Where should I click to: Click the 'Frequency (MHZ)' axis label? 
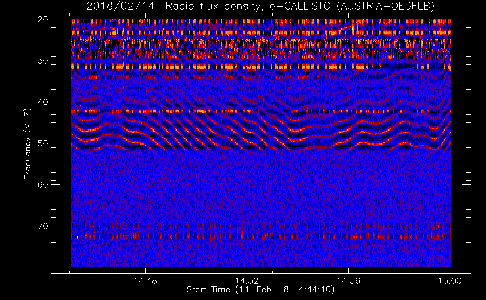(x=28, y=144)
